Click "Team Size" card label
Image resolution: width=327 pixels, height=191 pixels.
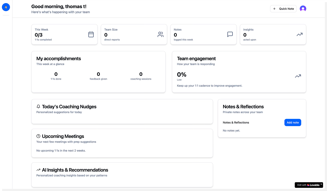pos(111,30)
